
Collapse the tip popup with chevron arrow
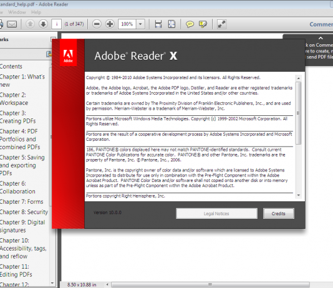321,38
